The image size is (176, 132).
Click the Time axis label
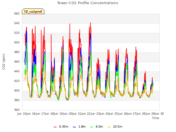tap(156, 118)
